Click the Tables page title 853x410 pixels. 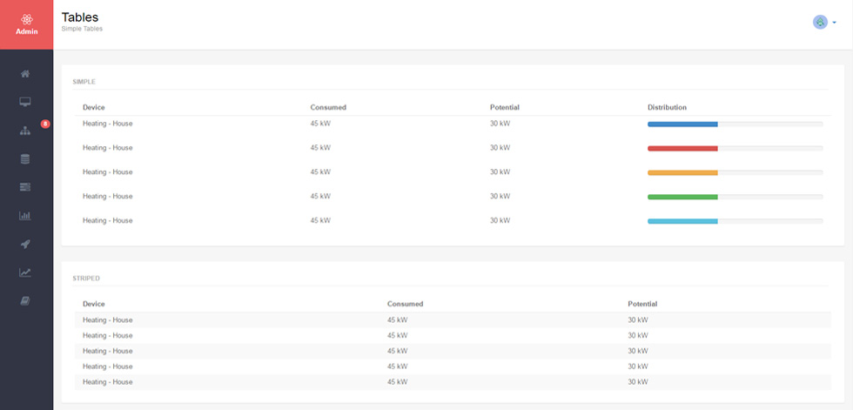pyautogui.click(x=80, y=17)
